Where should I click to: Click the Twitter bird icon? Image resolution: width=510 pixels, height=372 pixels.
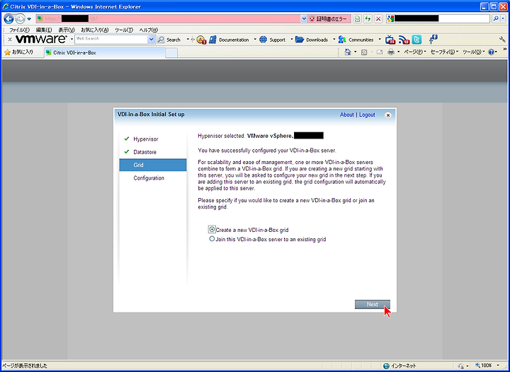(x=416, y=40)
